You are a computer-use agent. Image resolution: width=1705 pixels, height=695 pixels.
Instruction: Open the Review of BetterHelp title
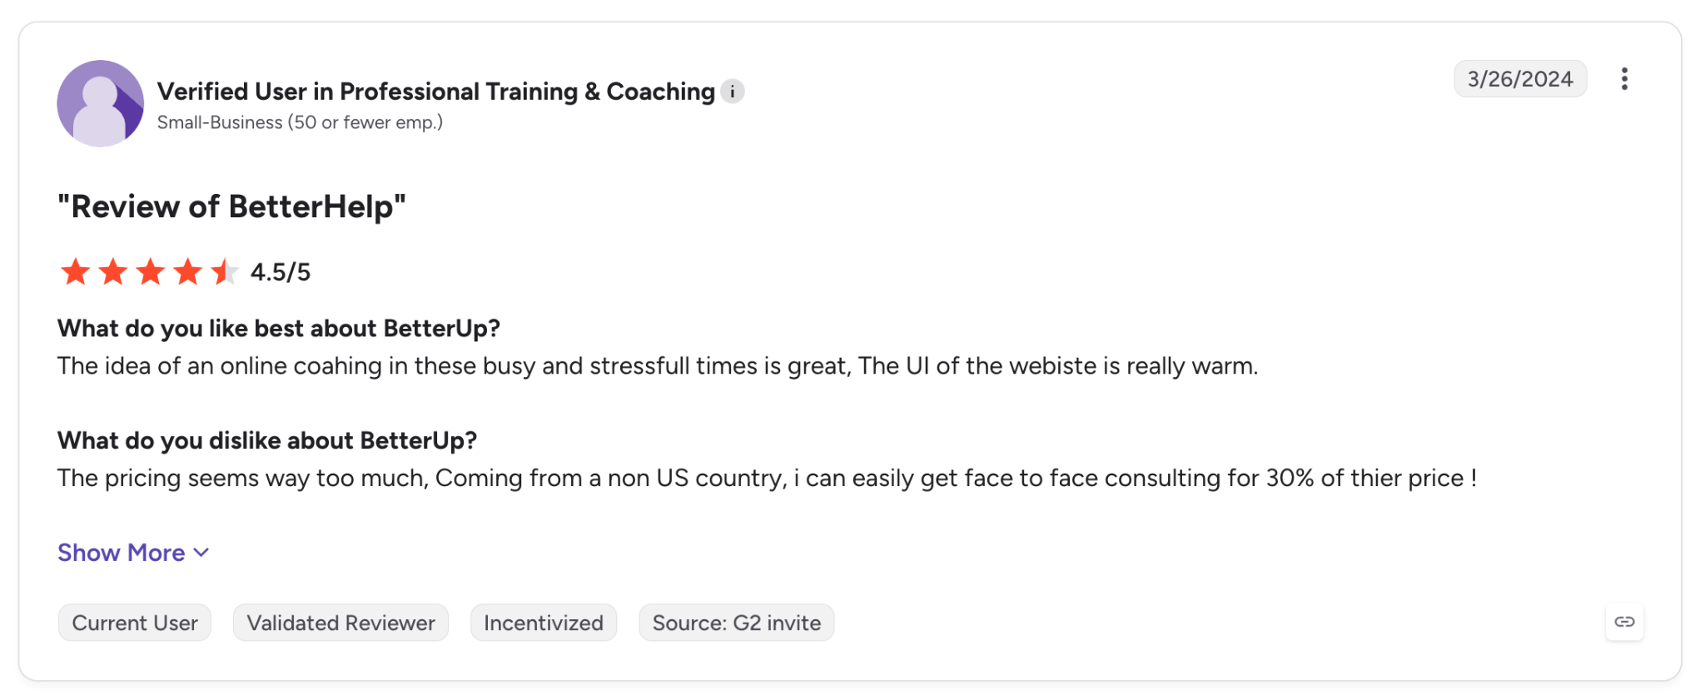(231, 206)
